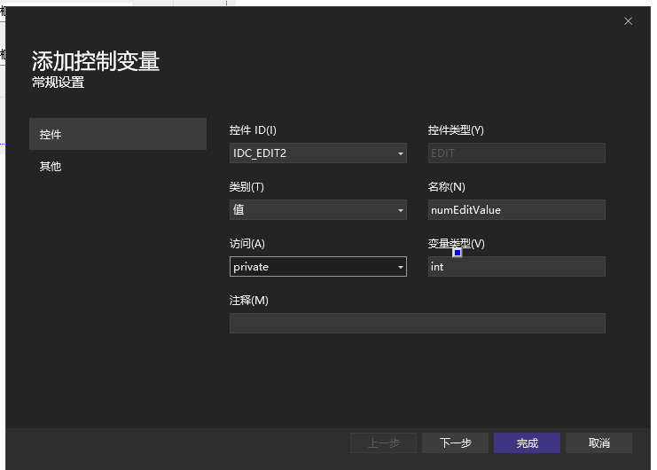Finish the wizard with 完成 button
The height and width of the screenshot is (470, 657).
[x=528, y=443]
